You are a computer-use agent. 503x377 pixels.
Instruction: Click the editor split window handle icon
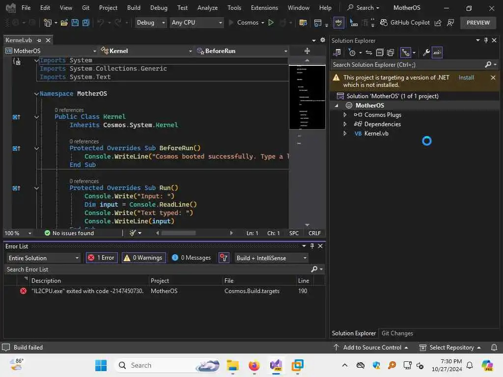[x=307, y=51]
